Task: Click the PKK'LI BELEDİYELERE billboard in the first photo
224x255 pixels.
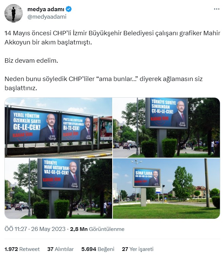Action: click(76, 127)
